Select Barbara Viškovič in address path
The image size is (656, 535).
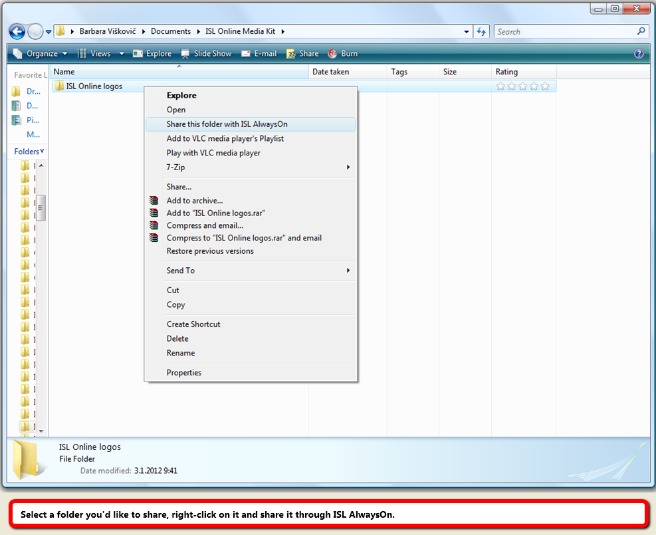(x=108, y=31)
